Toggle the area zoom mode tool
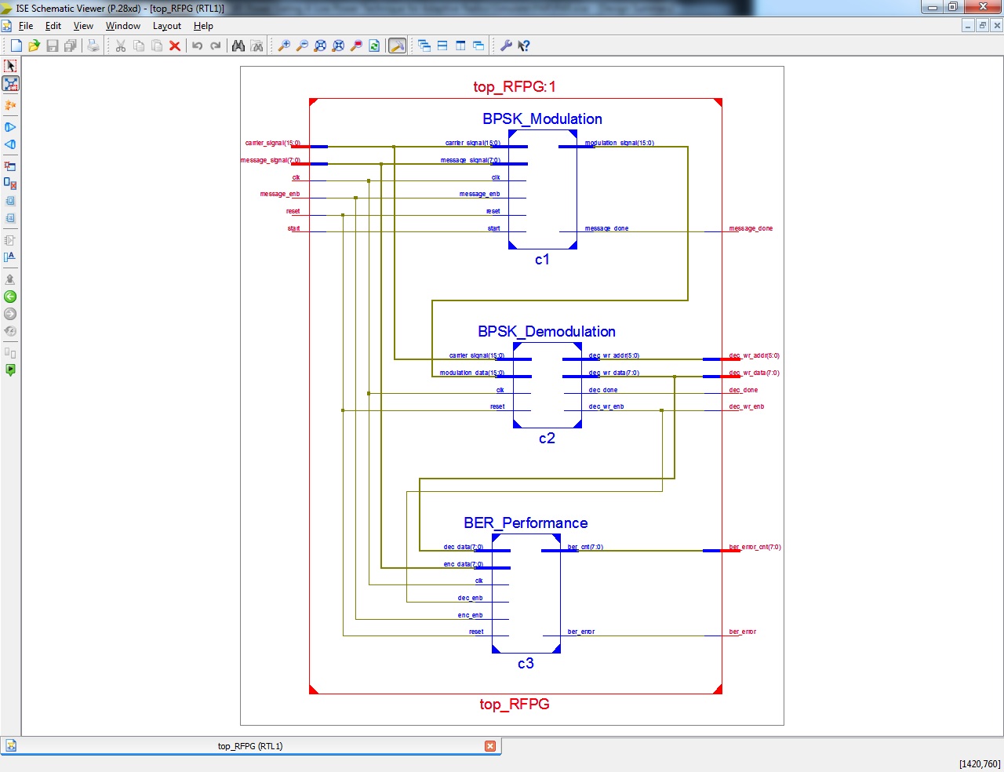Screen dimensions: 1004x772 (x=10, y=83)
